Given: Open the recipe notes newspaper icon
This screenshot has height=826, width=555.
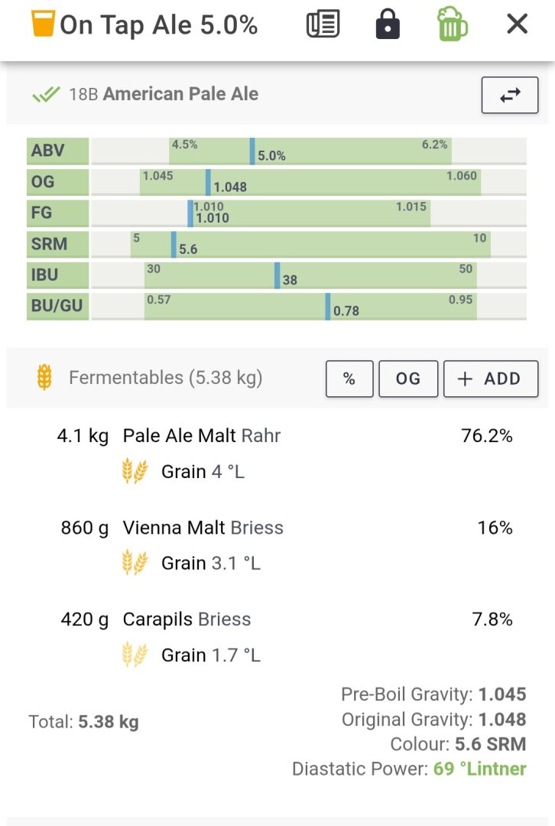Looking at the screenshot, I should (x=323, y=24).
